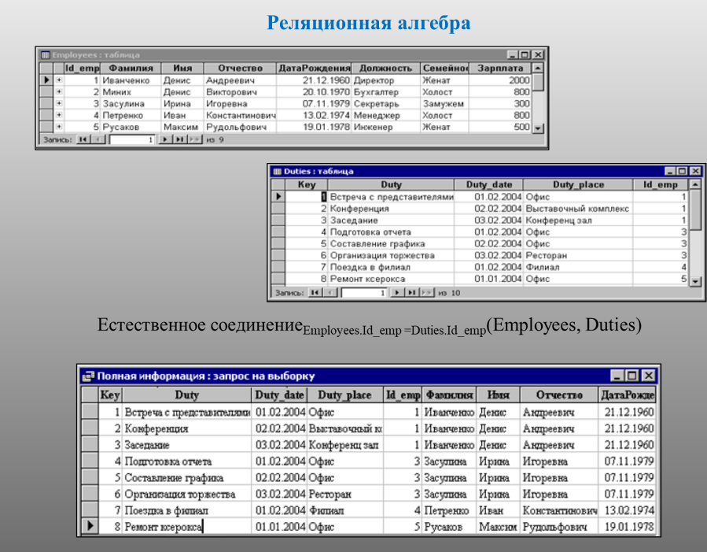Select Фамилия column header in Employees table
This screenshot has width=707, height=552.
tap(131, 69)
